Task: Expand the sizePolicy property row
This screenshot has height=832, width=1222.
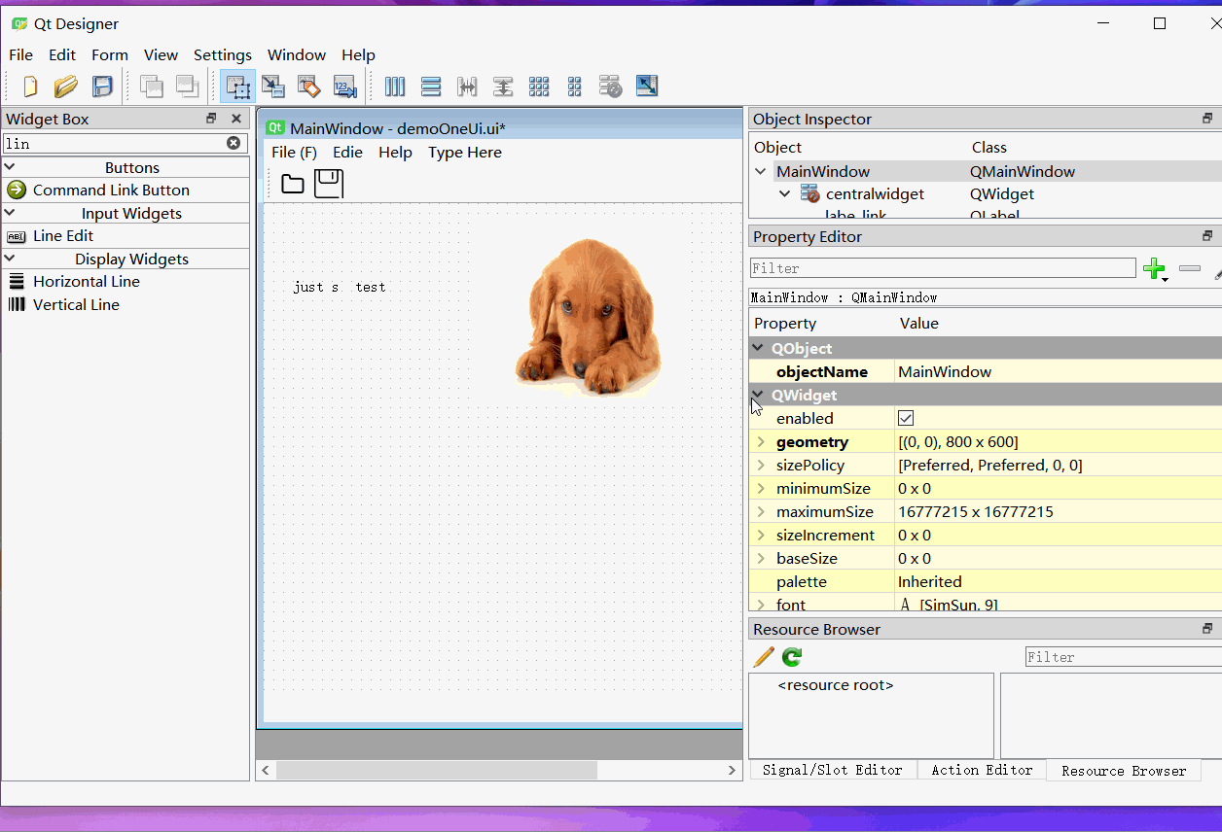Action: [761, 465]
